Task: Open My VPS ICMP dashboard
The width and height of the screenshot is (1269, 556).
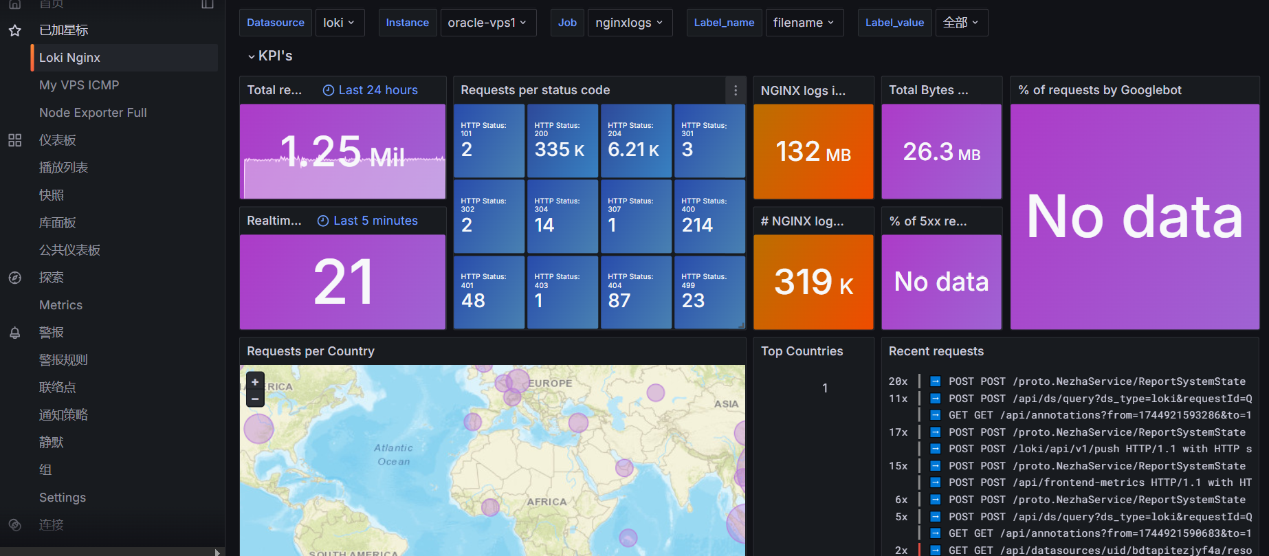Action: click(x=79, y=85)
